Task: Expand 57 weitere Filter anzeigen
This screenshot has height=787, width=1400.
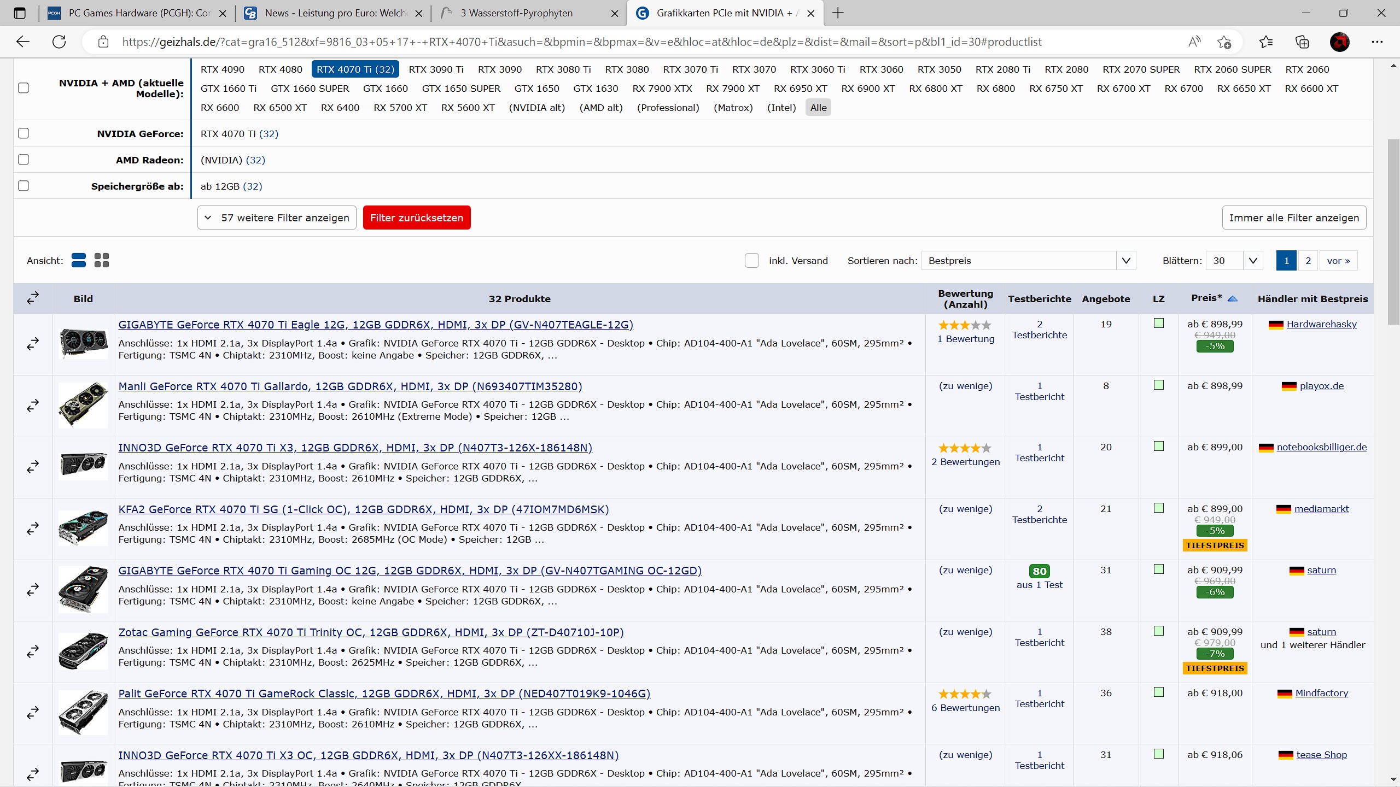Action: click(x=277, y=218)
